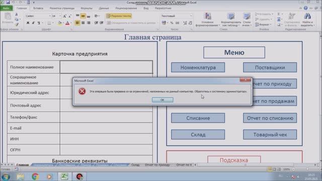Click the red font color A swatch
The image size is (322, 181).
click(x=67, y=23)
